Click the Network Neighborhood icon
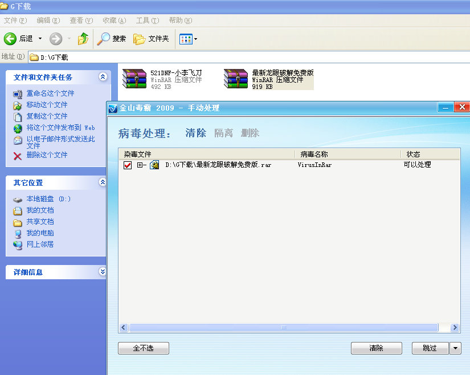The width and height of the screenshot is (470, 375). click(18, 246)
